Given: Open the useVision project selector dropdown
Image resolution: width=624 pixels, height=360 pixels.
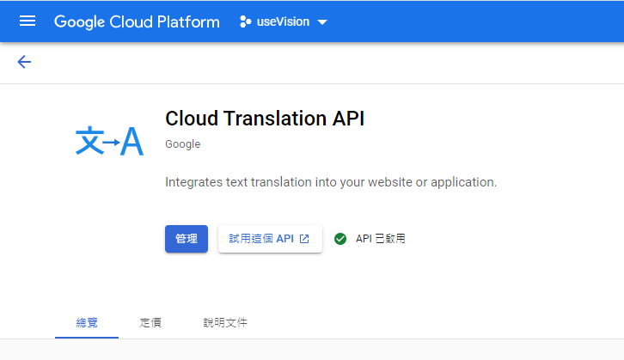Looking at the screenshot, I should (x=283, y=21).
